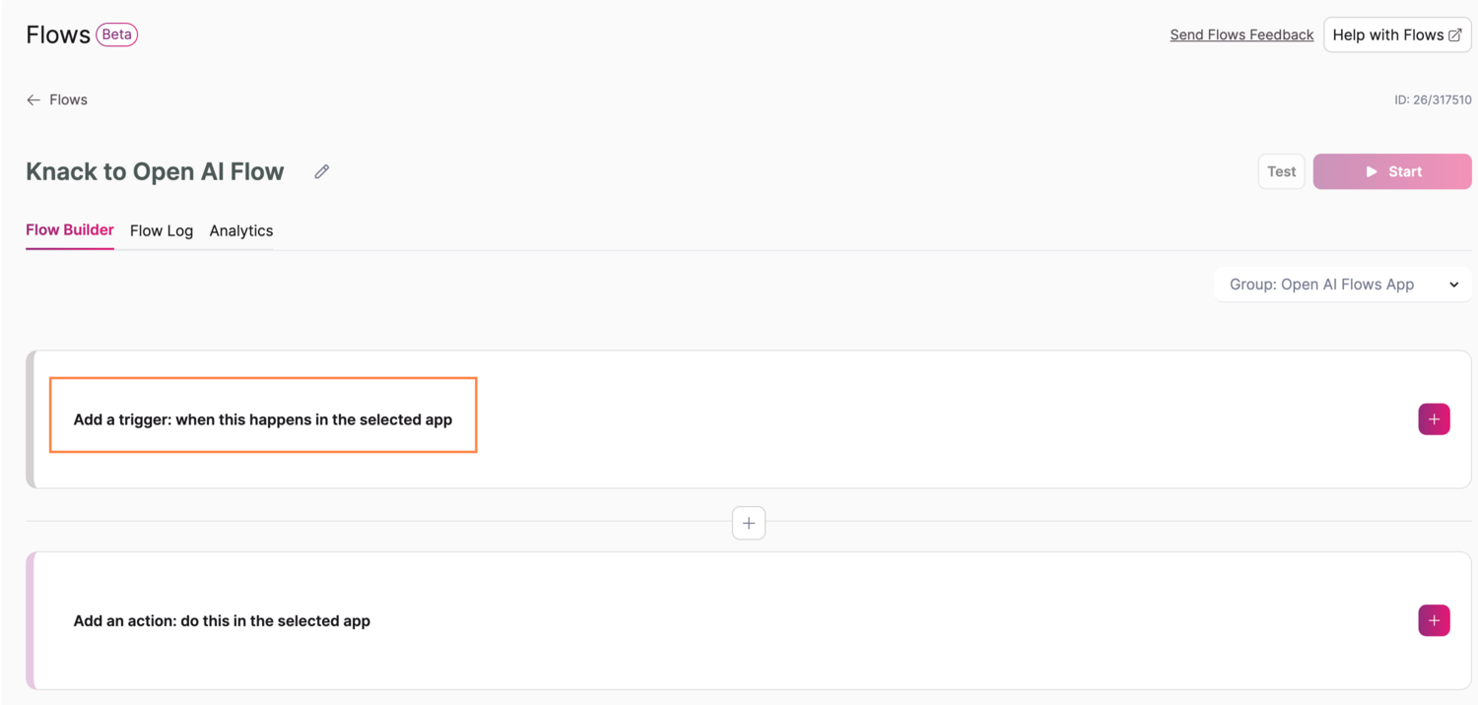This screenshot has width=1478, height=705.
Task: Open the Group: Open AI Flows App dropdown
Action: pos(1321,285)
